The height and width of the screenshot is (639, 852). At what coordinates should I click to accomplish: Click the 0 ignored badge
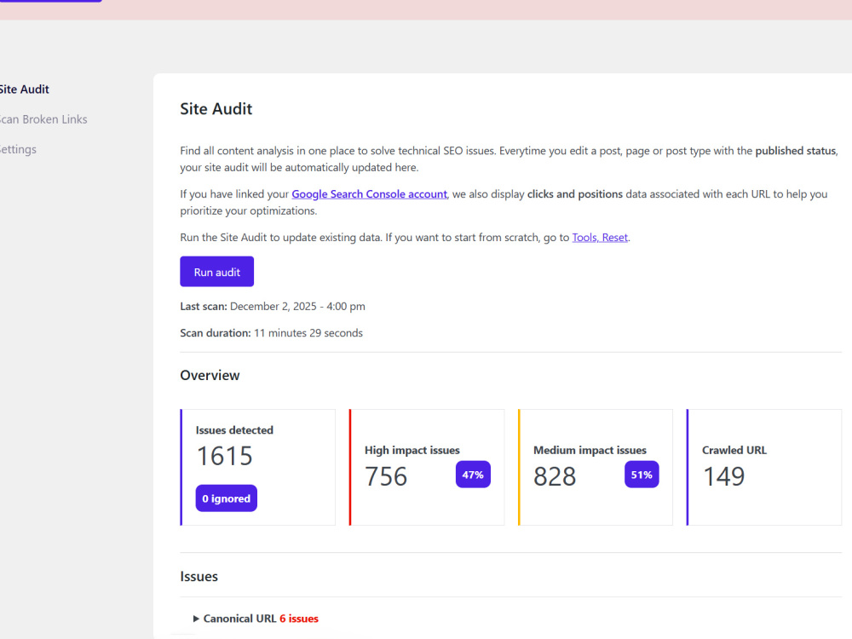coord(226,498)
